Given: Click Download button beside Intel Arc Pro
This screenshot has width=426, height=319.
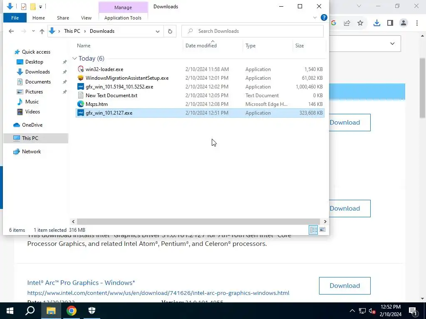Looking at the screenshot, I should [345, 286].
